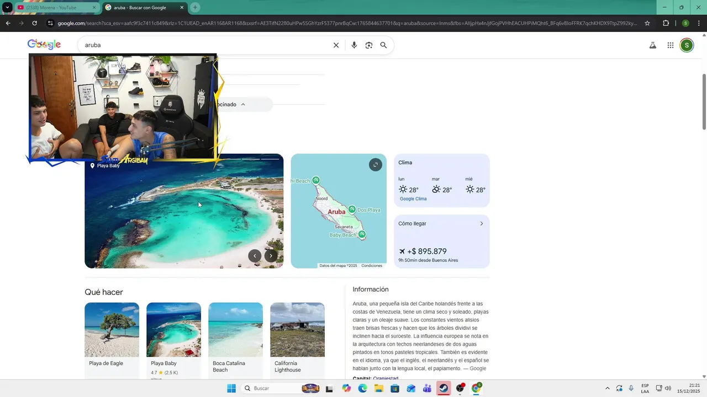Show previous Aruba photo
707x397 pixels.
click(255, 255)
